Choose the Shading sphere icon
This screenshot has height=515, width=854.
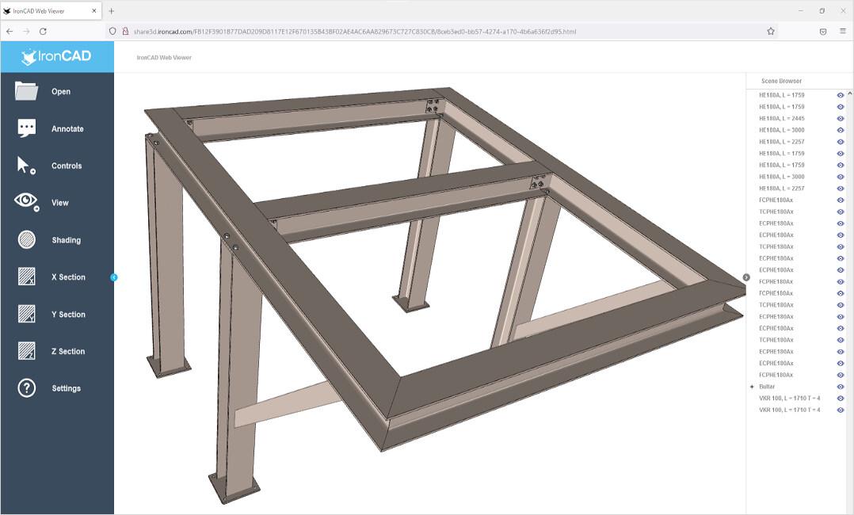[x=26, y=240]
